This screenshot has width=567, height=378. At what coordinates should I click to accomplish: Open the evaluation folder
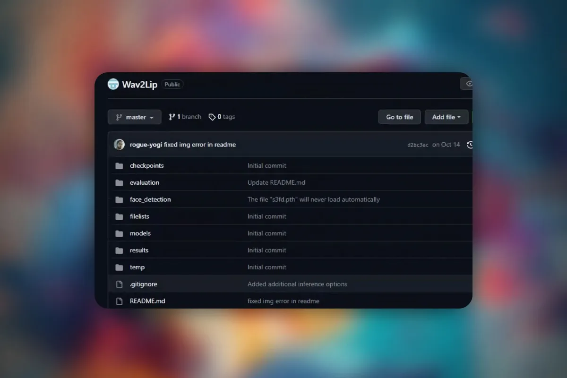click(x=145, y=183)
